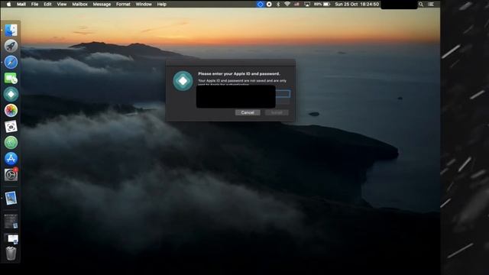
Task: Open the Format menu
Action: click(123, 4)
